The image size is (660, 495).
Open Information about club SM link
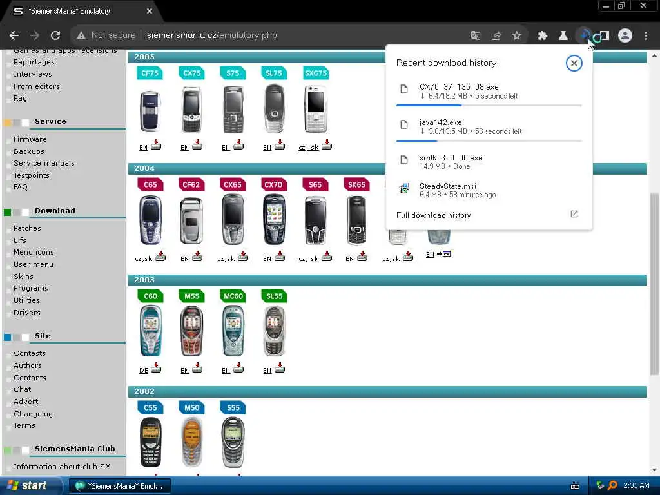pyautogui.click(x=63, y=467)
